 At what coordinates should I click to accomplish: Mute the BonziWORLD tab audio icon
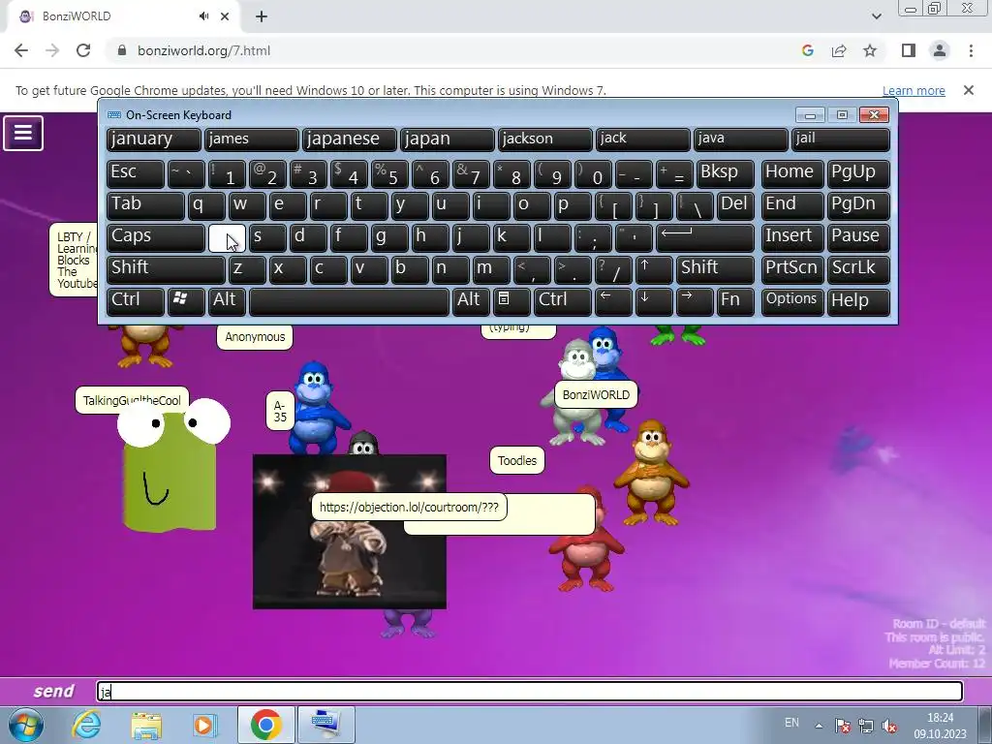pyautogui.click(x=203, y=16)
